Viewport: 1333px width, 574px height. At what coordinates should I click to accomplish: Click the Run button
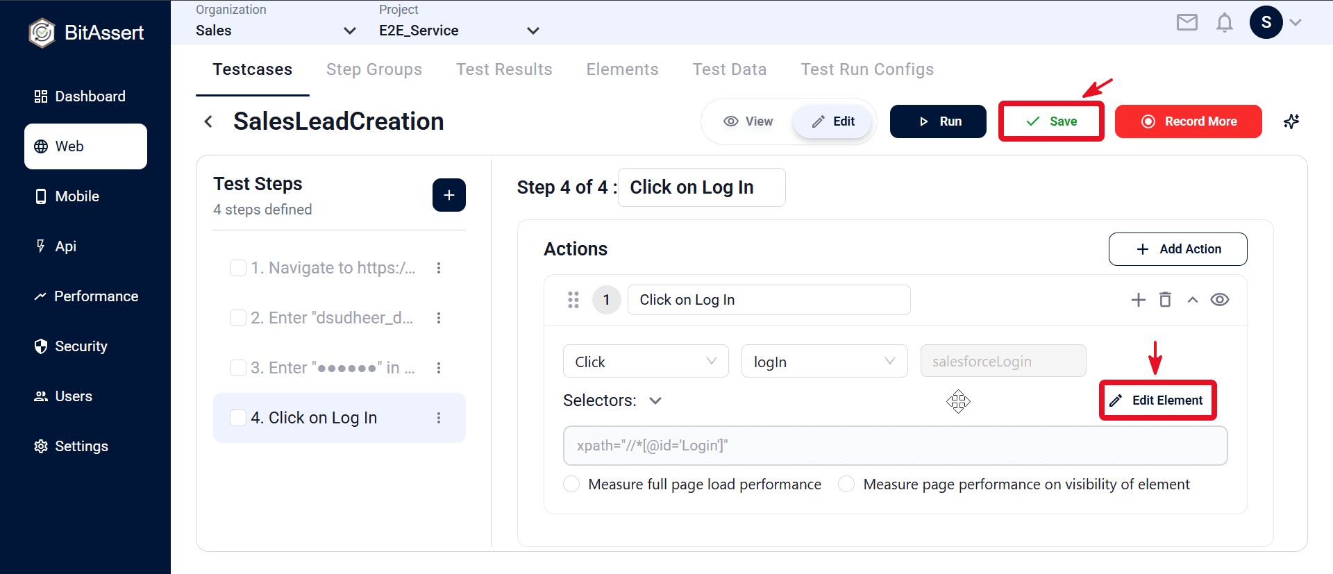tap(938, 121)
